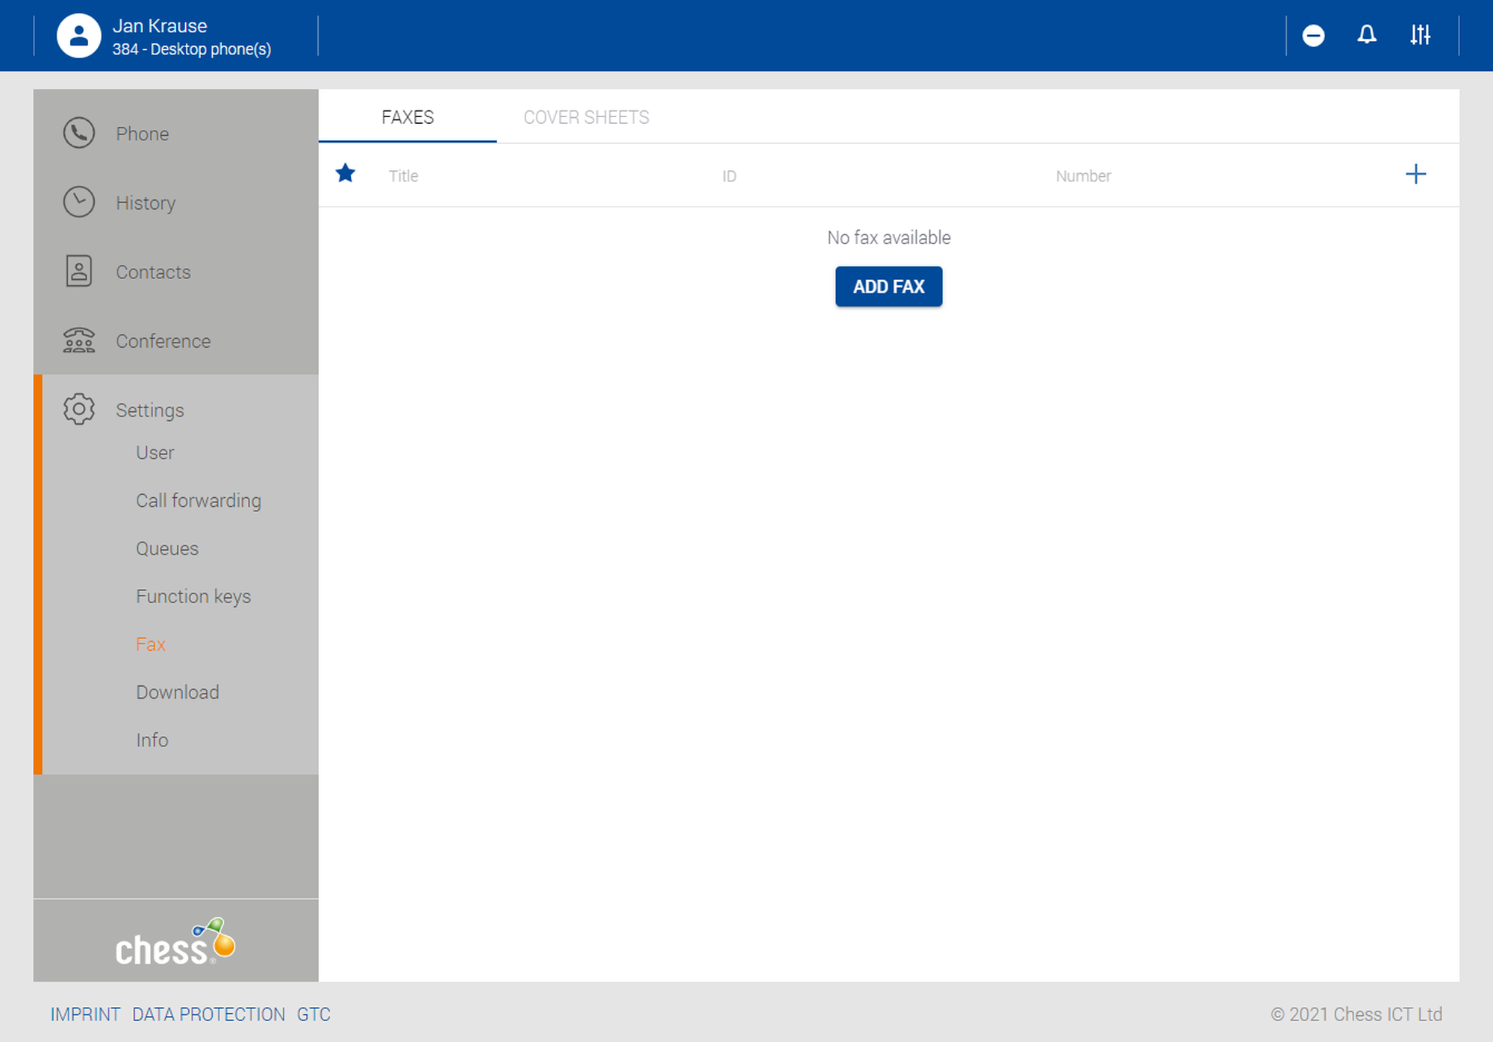This screenshot has height=1042, width=1493.
Task: Open History via the clock icon
Action: tap(78, 202)
